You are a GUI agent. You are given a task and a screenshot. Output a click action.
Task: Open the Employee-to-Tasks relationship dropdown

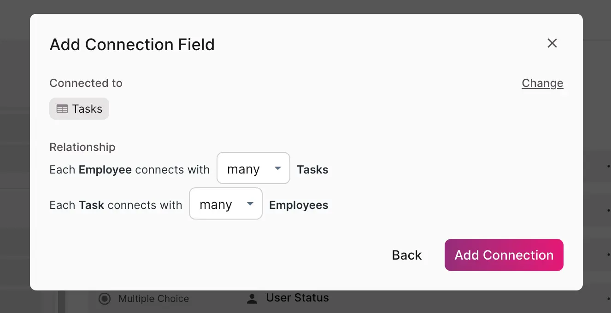pyautogui.click(x=253, y=168)
